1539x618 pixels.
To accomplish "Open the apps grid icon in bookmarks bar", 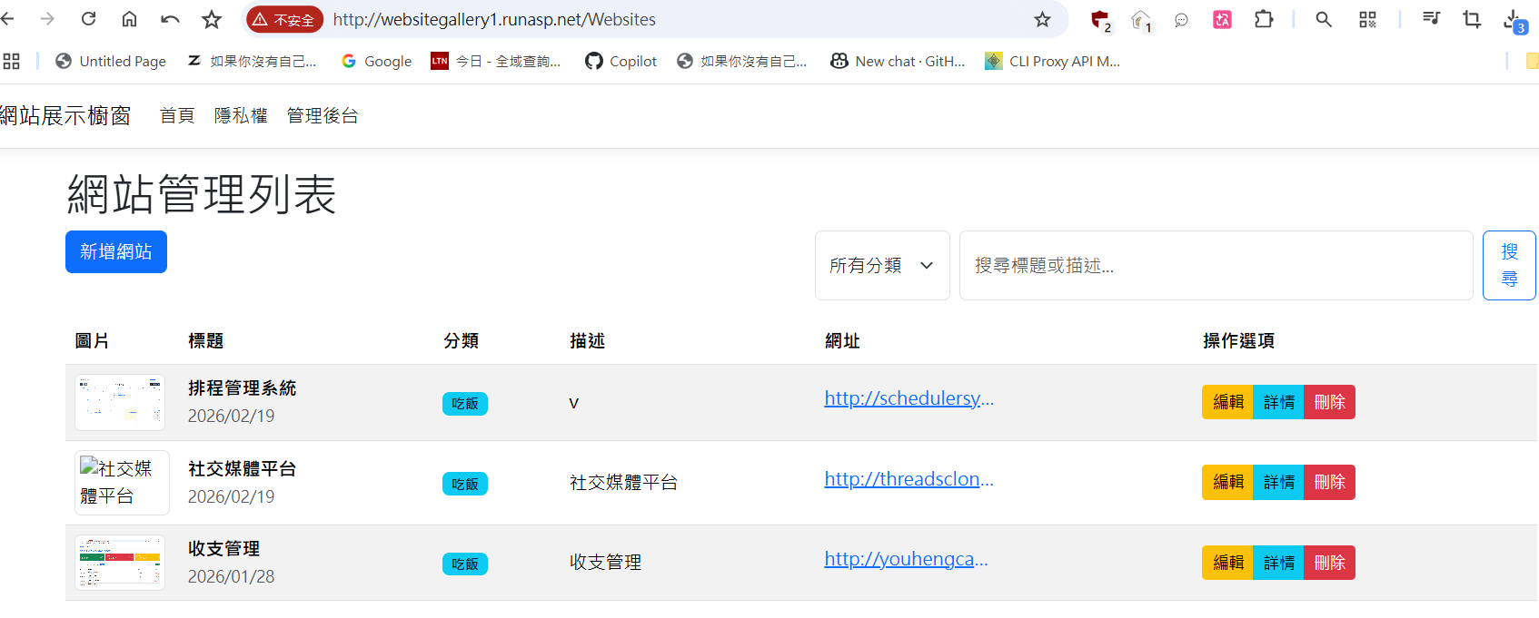I will pos(12,61).
